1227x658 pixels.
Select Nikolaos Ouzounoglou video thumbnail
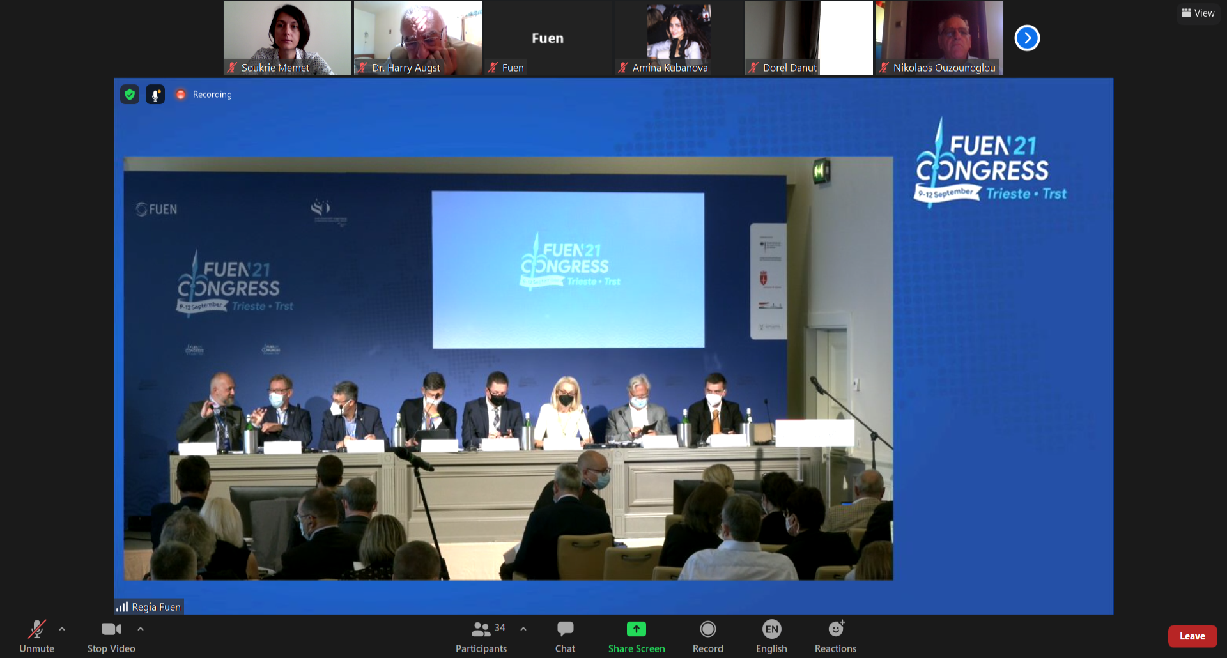pos(939,38)
